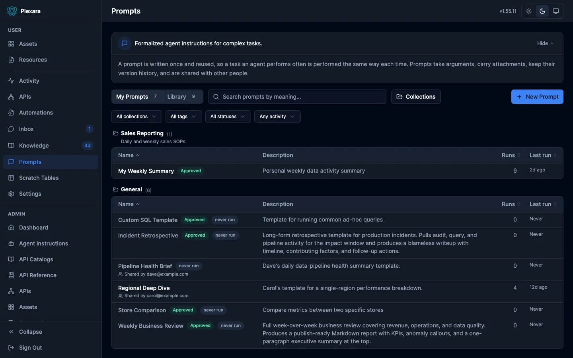Select the My Prompts tab

pyautogui.click(x=137, y=97)
